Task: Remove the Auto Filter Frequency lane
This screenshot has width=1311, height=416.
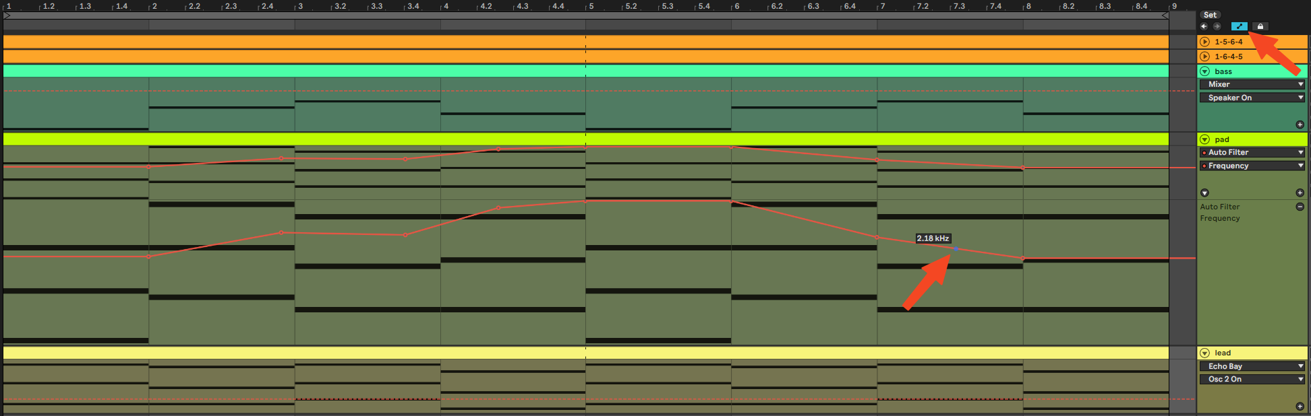Action: [1300, 207]
